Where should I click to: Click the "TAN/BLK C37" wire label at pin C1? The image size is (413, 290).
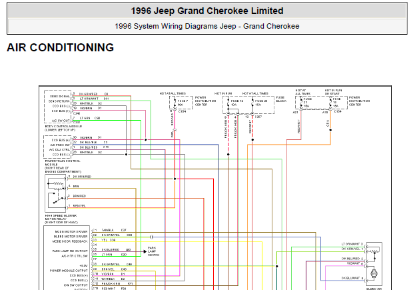coord(114,230)
